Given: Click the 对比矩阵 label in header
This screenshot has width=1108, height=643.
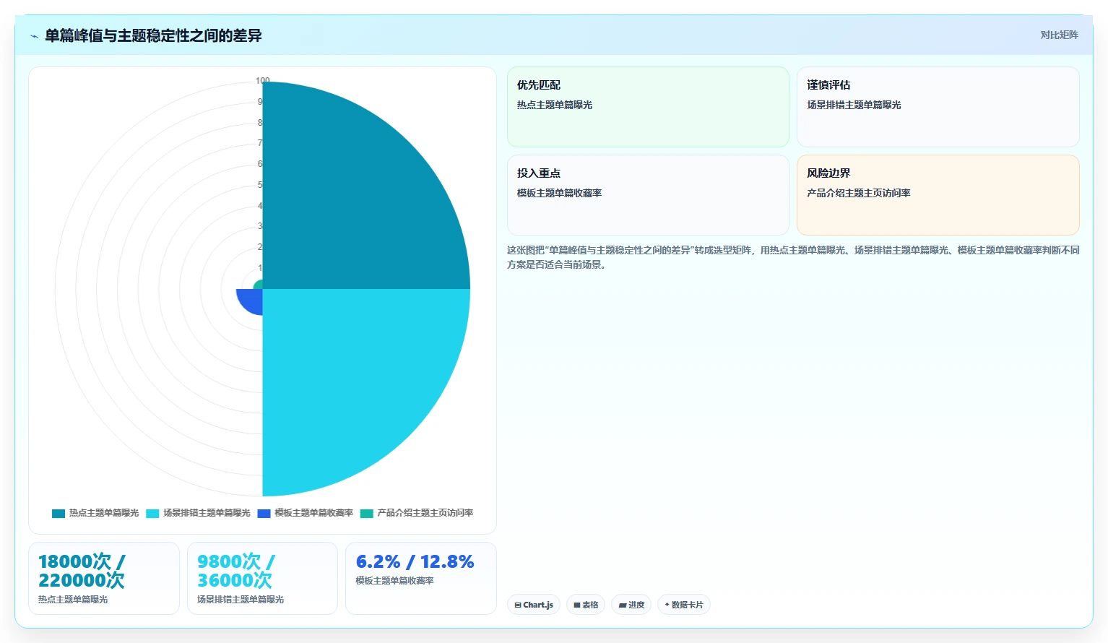Looking at the screenshot, I should pos(1059,35).
